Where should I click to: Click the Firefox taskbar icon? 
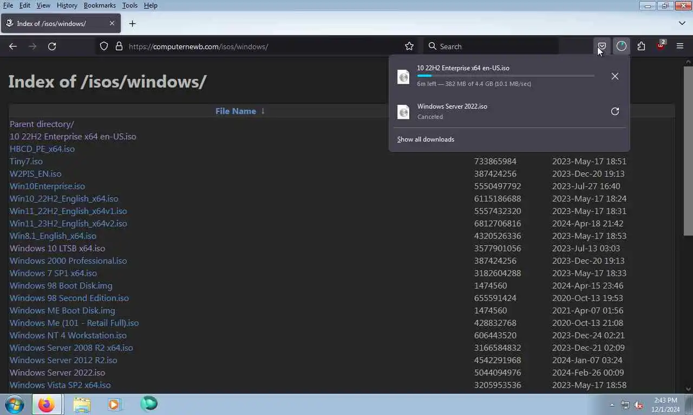47,404
